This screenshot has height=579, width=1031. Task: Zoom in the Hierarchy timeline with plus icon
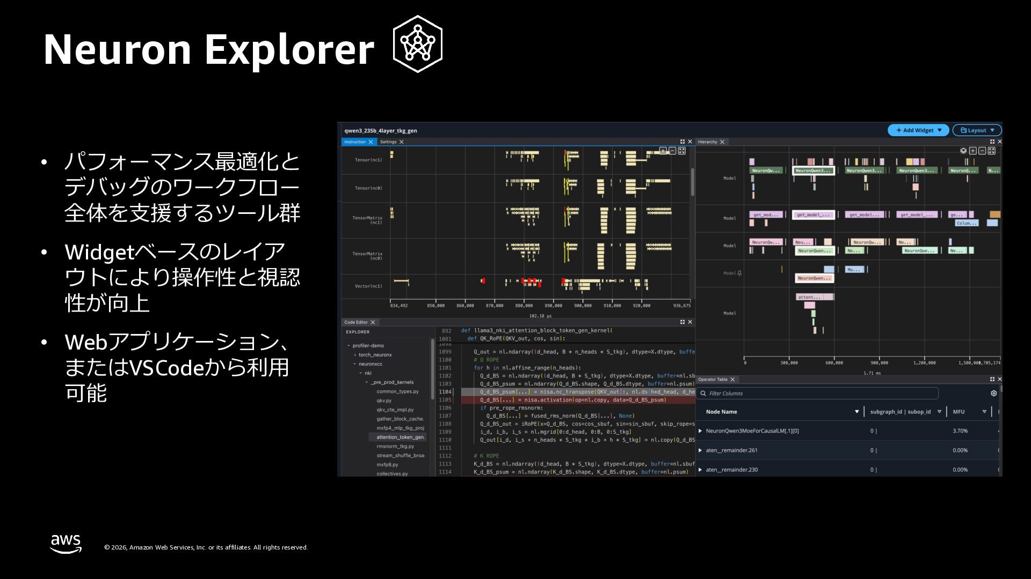point(973,151)
